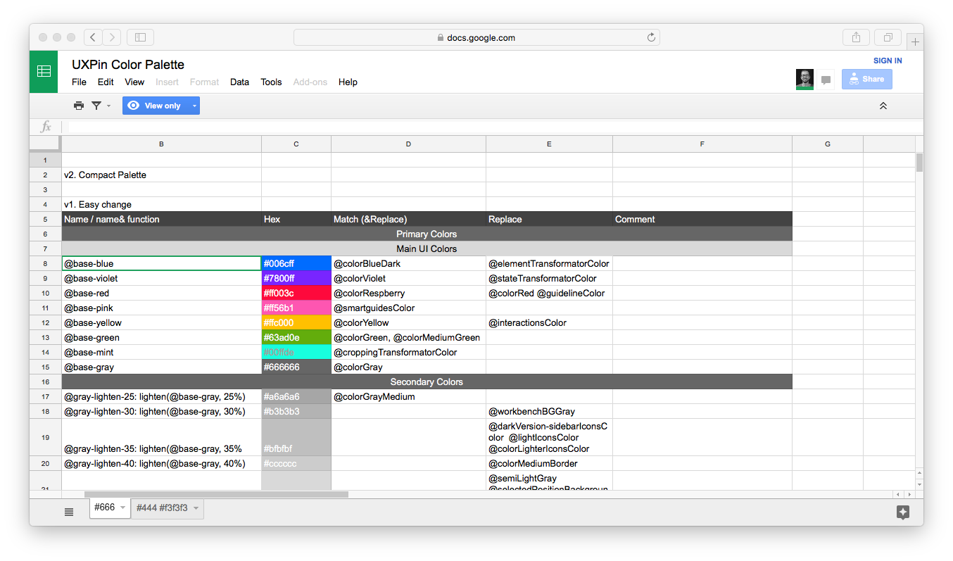The image size is (953, 561).
Task: Open the Google Sheets home icon
Action: click(44, 71)
